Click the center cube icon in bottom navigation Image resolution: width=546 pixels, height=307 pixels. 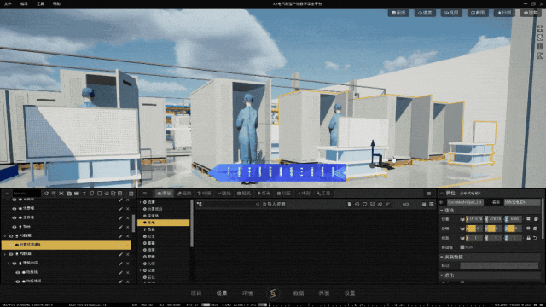click(x=273, y=293)
